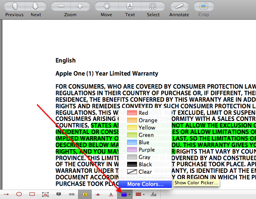The height and width of the screenshot is (199, 256).
Task: Click 'Apple One (1) Year Limited Warranty' title
Action: pyautogui.click(x=107, y=74)
